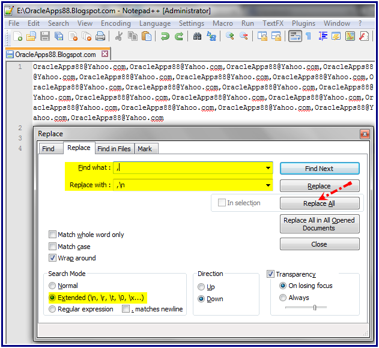Select Regular expression search mode
Viewport: 379px width, 348px height.
tap(52, 309)
